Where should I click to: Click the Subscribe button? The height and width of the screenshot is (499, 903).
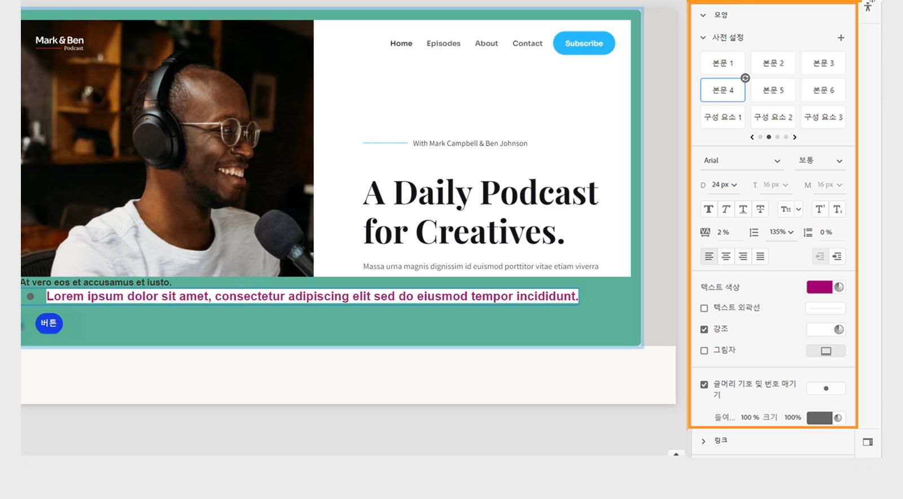click(584, 43)
